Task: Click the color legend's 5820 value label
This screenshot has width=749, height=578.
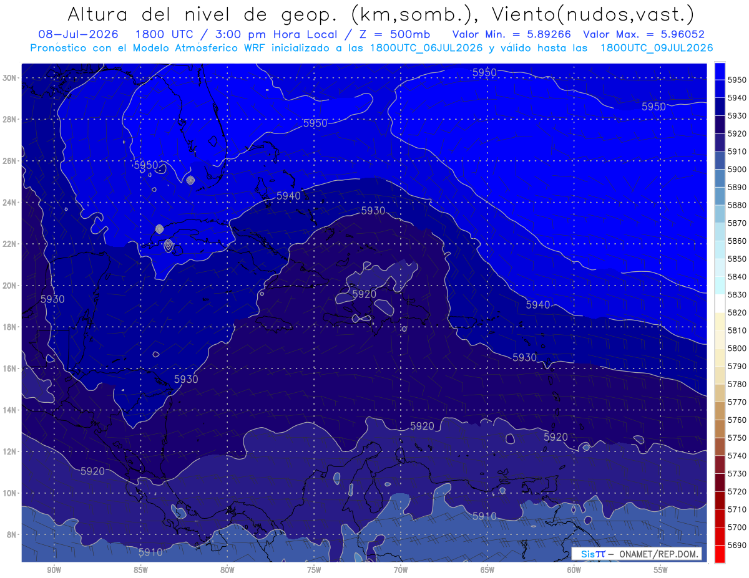Action: tap(737, 312)
